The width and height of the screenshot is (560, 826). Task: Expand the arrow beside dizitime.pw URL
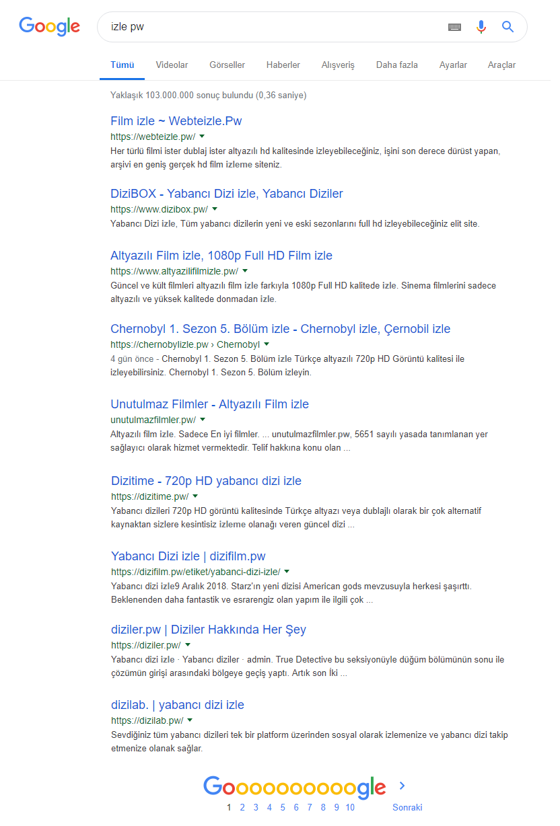[195, 496]
